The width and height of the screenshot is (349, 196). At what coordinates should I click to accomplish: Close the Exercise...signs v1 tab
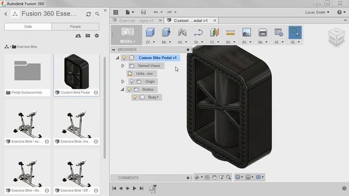pos(160,21)
